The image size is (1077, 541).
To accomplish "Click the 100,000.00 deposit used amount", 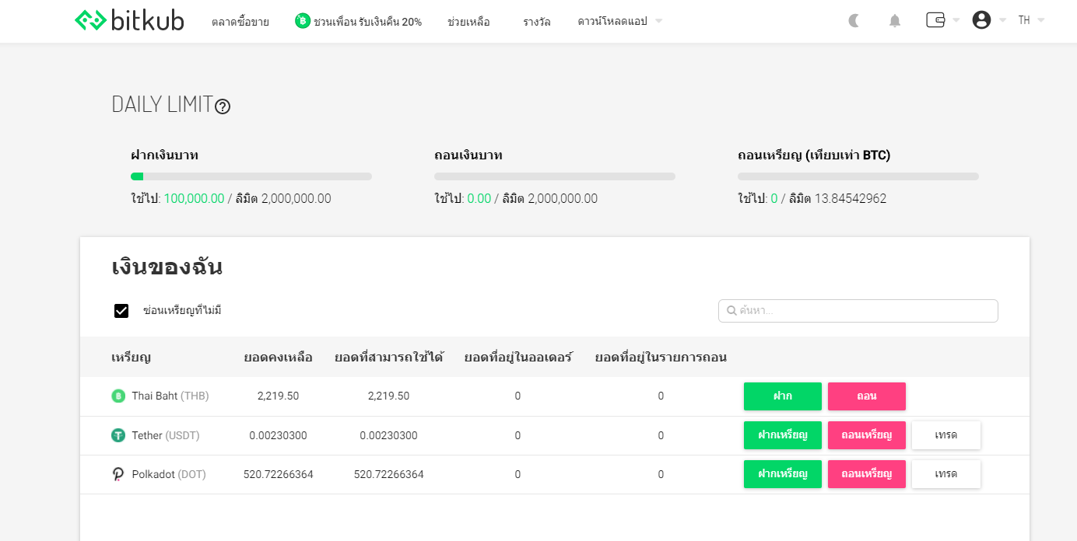I will pyautogui.click(x=194, y=199).
